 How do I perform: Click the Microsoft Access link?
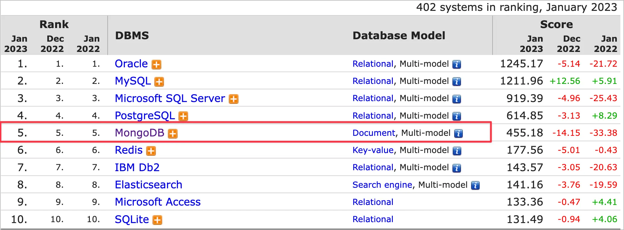point(158,202)
